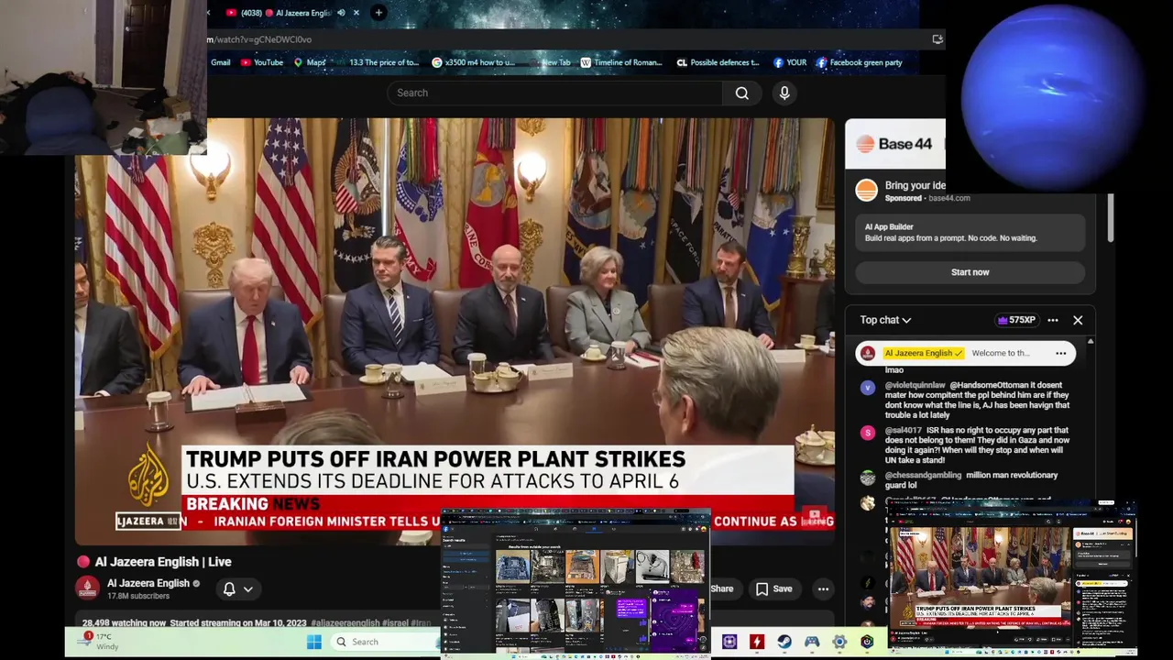Click pinned Al Jazeera English chat name
Image resolution: width=1173 pixels, height=660 pixels.
[x=924, y=353]
